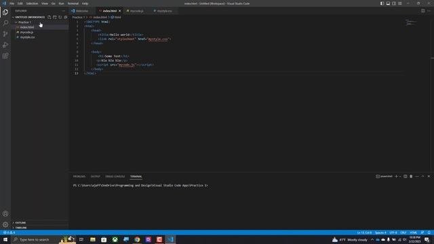The width and height of the screenshot is (434, 244).
Task: Click errors and warnings indicator
Action: [x=9, y=232]
